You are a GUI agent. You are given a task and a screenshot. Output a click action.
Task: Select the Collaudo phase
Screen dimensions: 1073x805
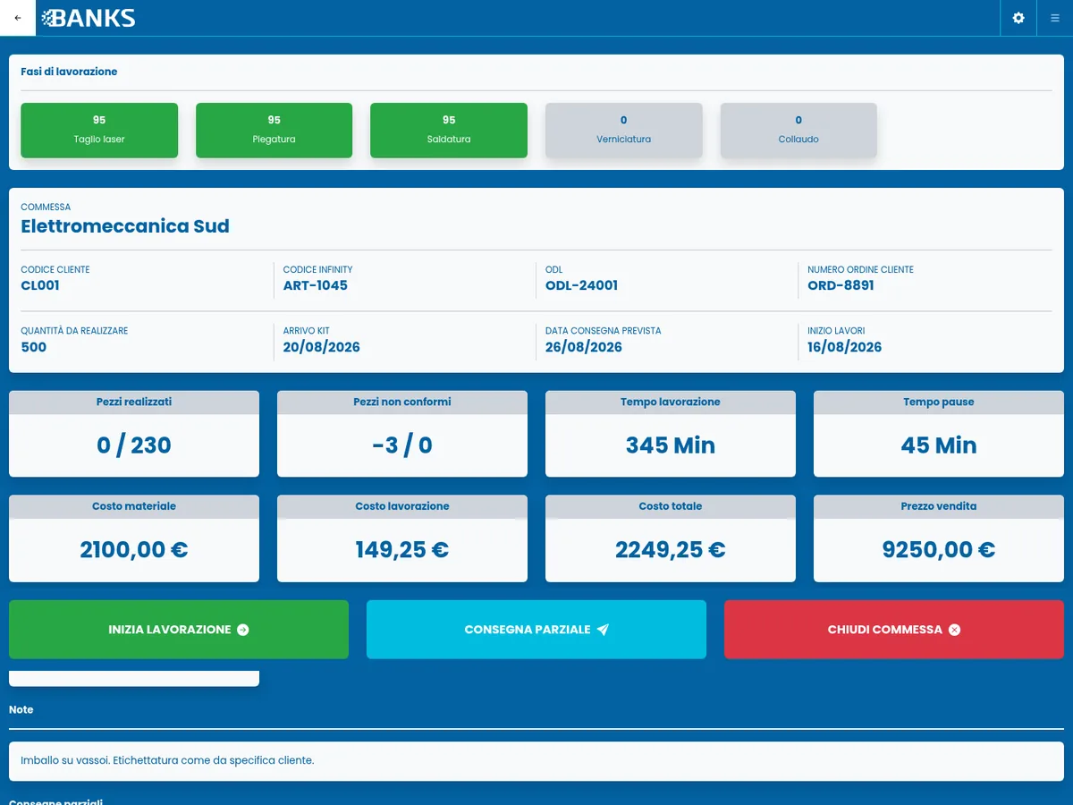[x=798, y=131]
